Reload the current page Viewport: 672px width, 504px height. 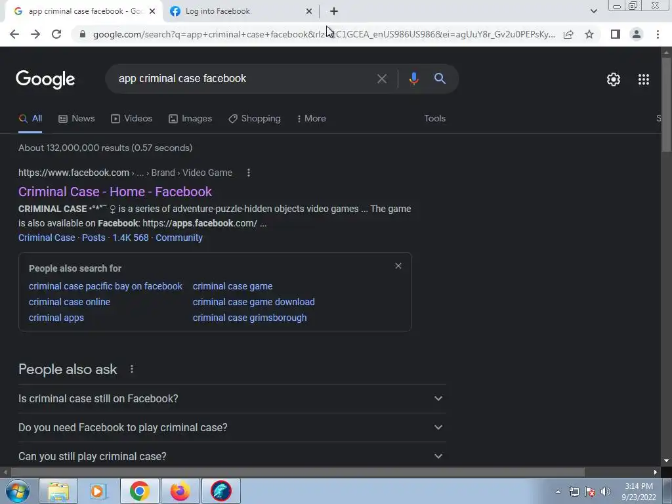tap(56, 34)
